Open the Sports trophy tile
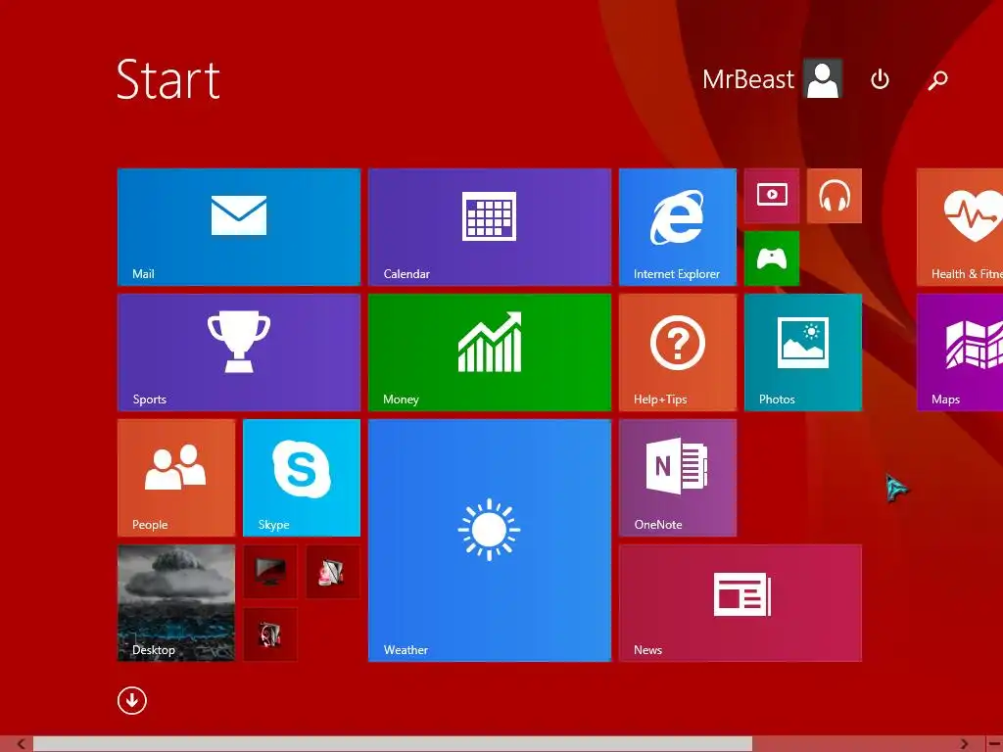 click(x=239, y=352)
